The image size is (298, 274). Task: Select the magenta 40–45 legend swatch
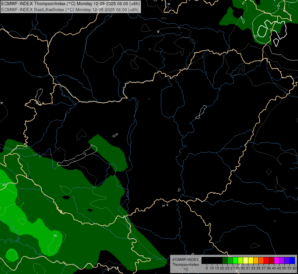tap(277, 260)
